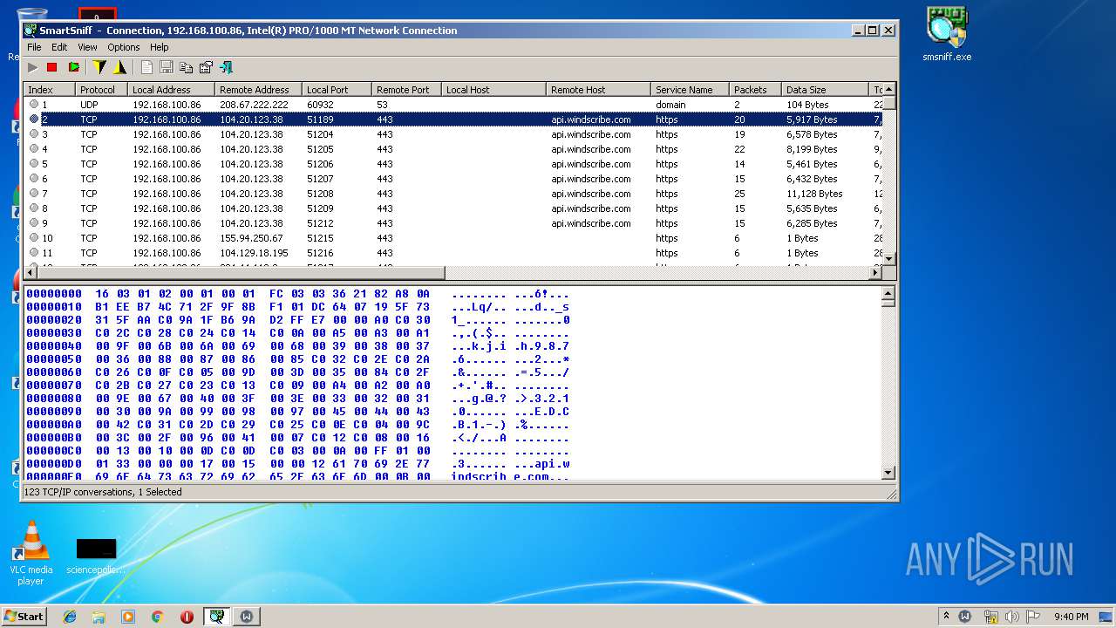Switch to the Windscribe taskbar button
The width and height of the screenshot is (1116, 628).
[x=247, y=617]
